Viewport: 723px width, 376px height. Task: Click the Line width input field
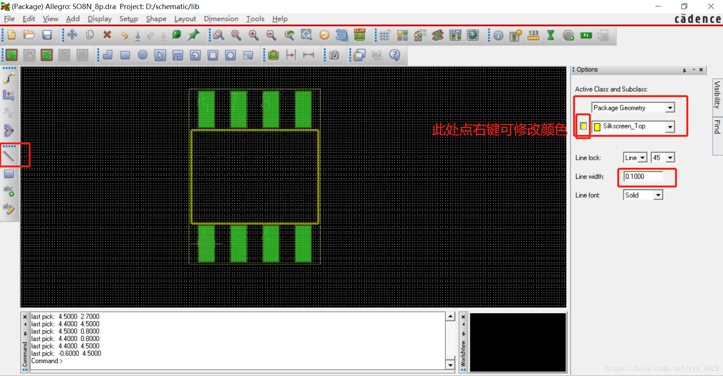[x=643, y=176]
